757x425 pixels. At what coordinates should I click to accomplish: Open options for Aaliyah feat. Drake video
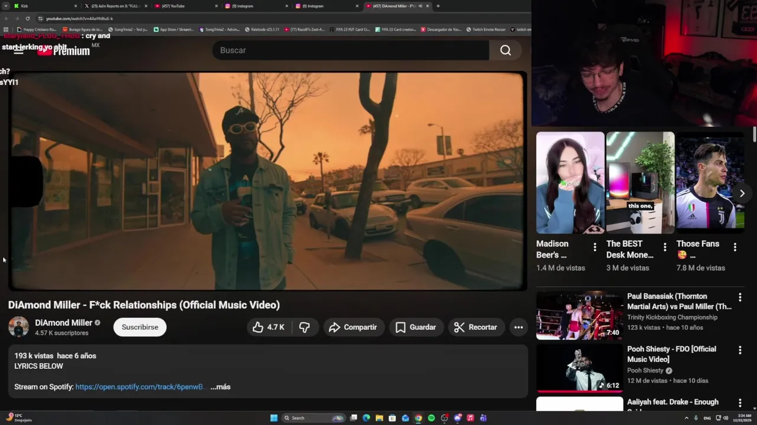(740, 403)
